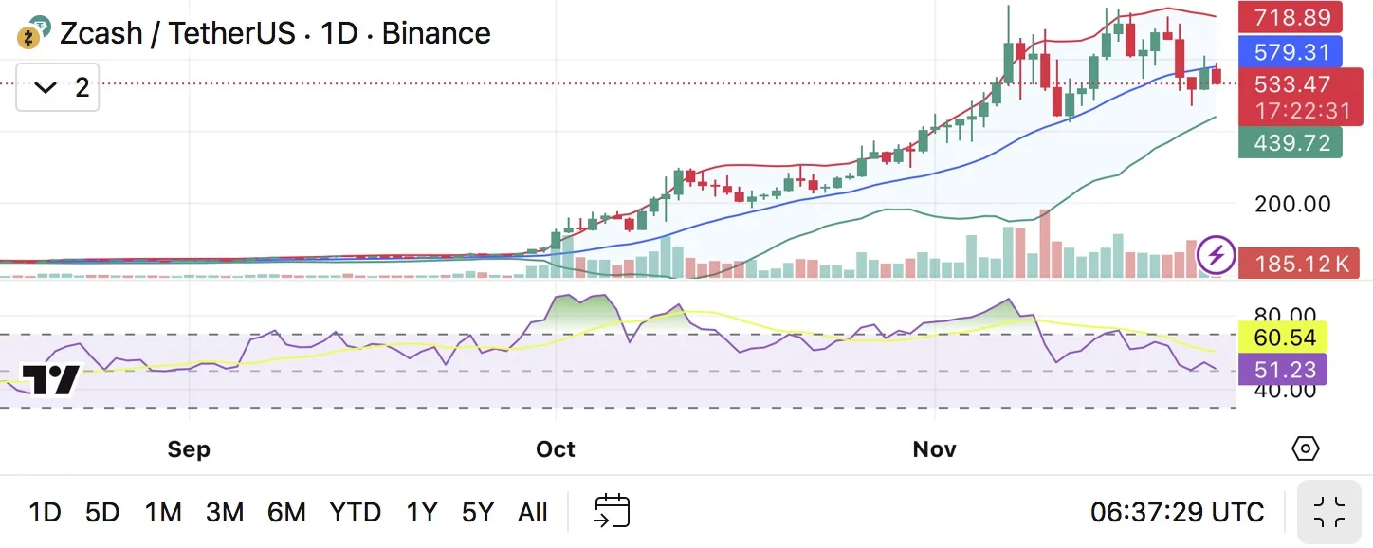
Task: Select the All timeframe button
Action: [533, 512]
